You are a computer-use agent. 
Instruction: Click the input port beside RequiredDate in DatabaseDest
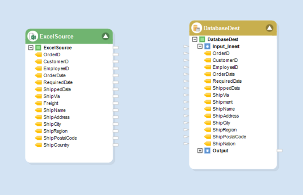186,81
